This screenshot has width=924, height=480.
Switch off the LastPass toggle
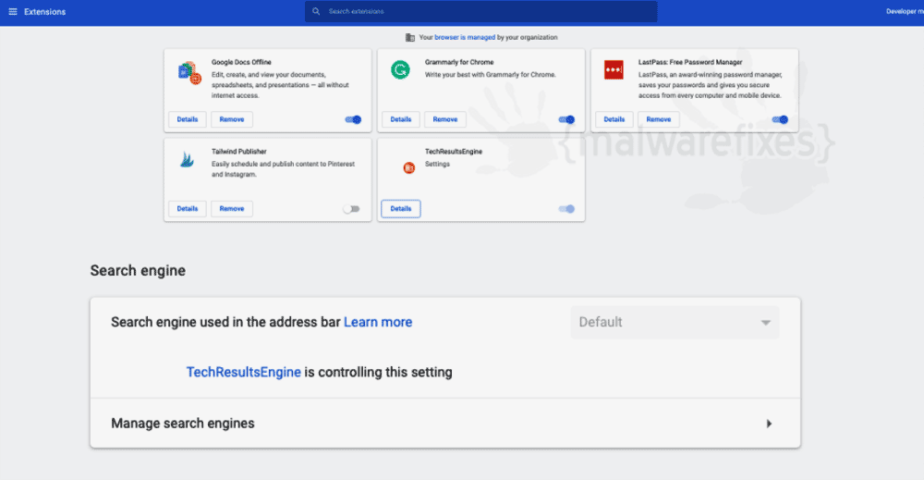tap(780, 119)
